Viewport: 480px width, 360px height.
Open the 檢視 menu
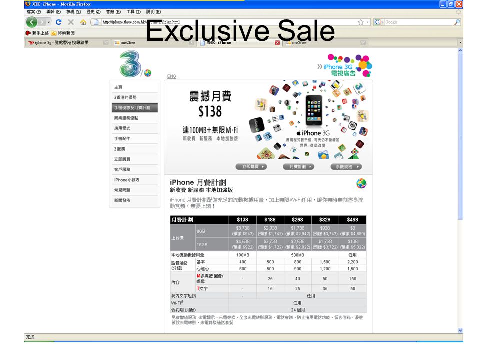point(74,12)
